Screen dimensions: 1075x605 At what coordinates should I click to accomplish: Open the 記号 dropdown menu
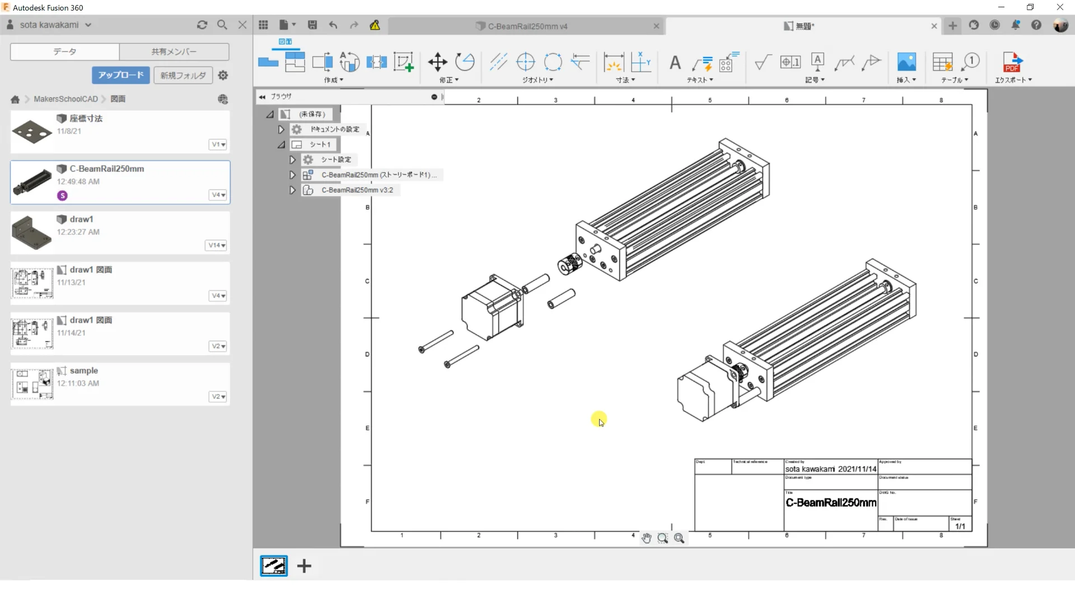[x=815, y=80]
